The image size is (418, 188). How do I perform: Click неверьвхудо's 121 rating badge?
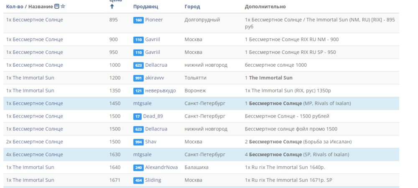pyautogui.click(x=138, y=91)
